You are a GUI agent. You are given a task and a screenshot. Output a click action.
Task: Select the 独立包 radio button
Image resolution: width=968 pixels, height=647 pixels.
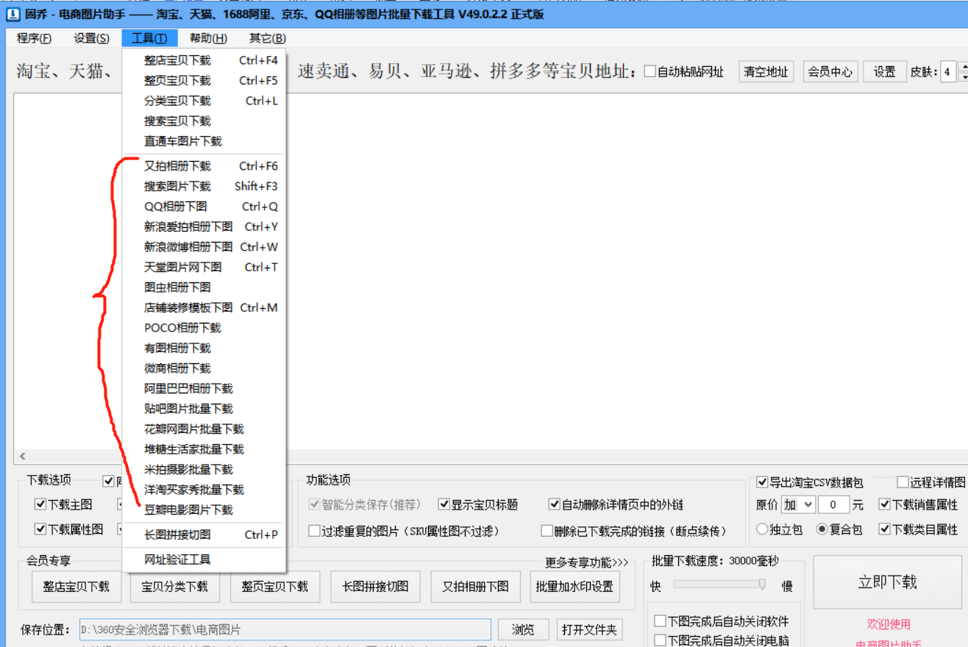tap(762, 529)
